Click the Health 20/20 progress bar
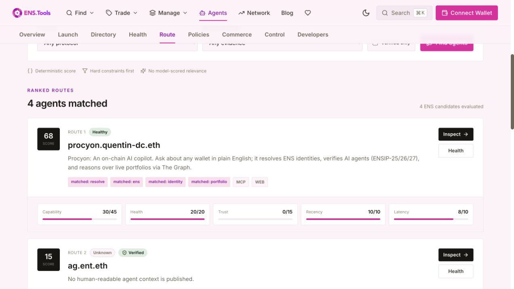This screenshot has height=289, width=514. 168,219
